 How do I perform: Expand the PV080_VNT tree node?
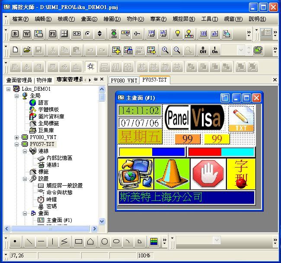17,137
